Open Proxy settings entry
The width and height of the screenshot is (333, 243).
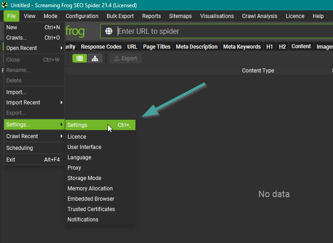[x=74, y=168]
